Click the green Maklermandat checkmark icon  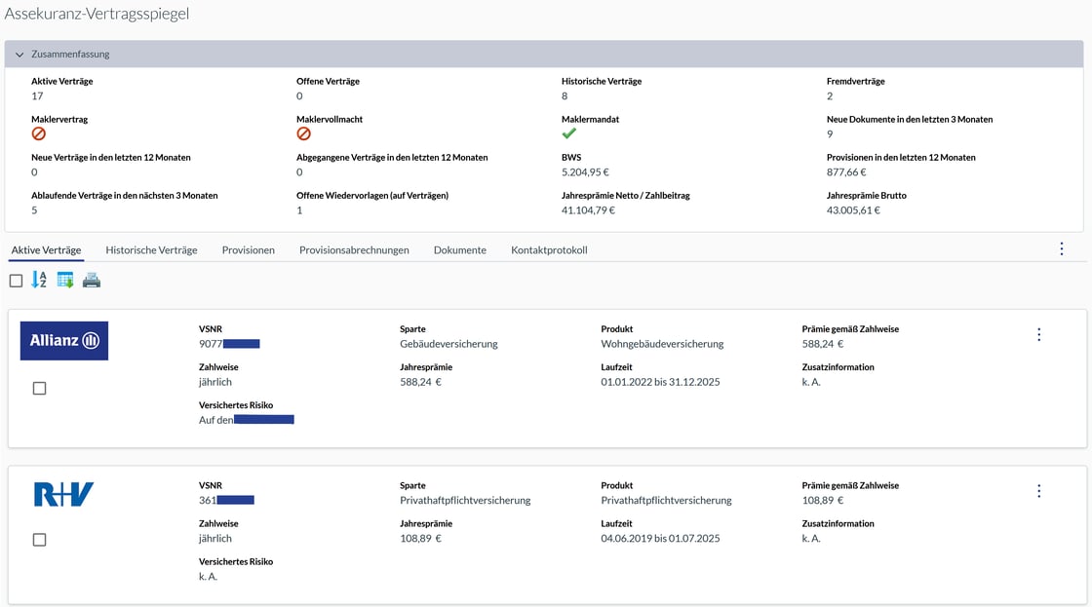(x=569, y=133)
